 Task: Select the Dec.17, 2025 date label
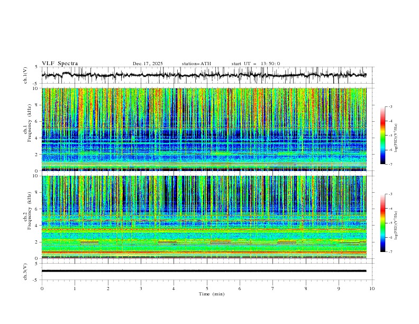(x=148, y=64)
